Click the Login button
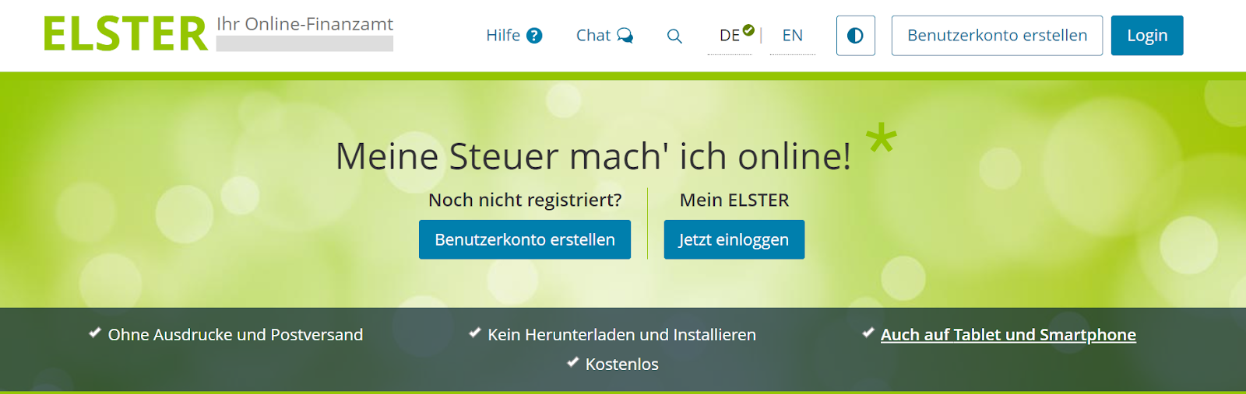The width and height of the screenshot is (1246, 394). (1147, 36)
